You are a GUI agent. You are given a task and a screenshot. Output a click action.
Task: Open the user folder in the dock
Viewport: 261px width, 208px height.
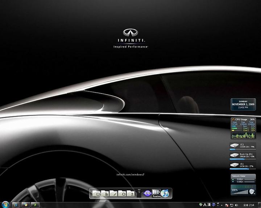pyautogui.click(x=130, y=194)
